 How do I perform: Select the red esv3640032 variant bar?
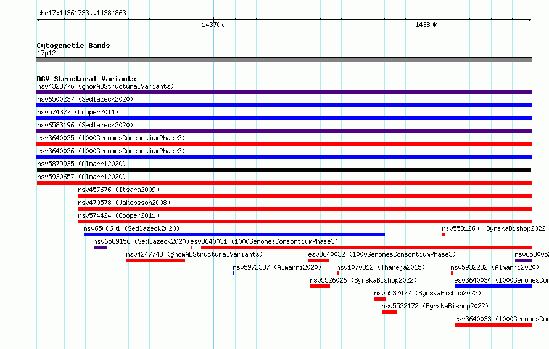pos(319,260)
